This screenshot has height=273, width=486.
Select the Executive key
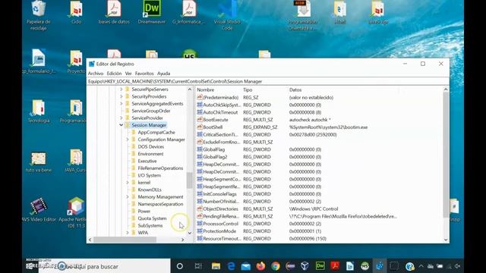point(147,161)
